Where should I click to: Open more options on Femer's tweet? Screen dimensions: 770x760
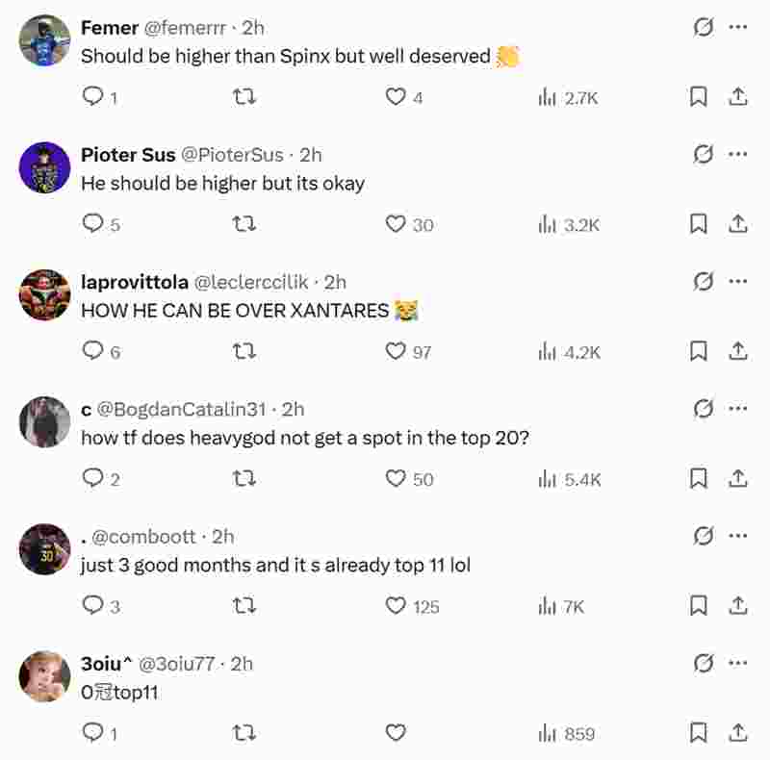pyautogui.click(x=738, y=27)
